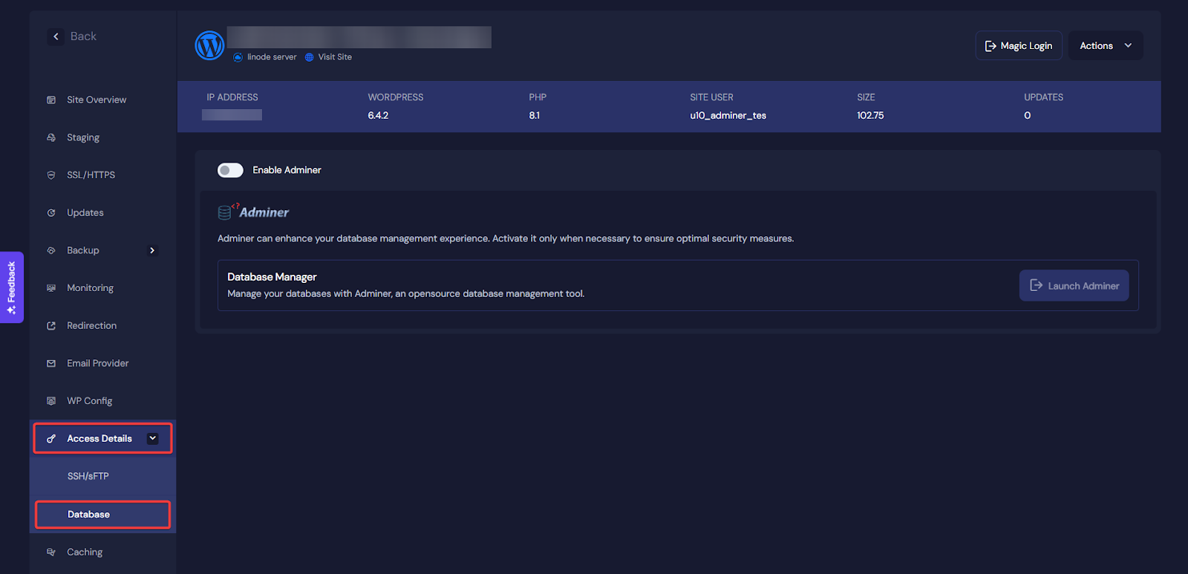The height and width of the screenshot is (574, 1188).
Task: Click the Site Overview sidebar icon
Action: 51,100
